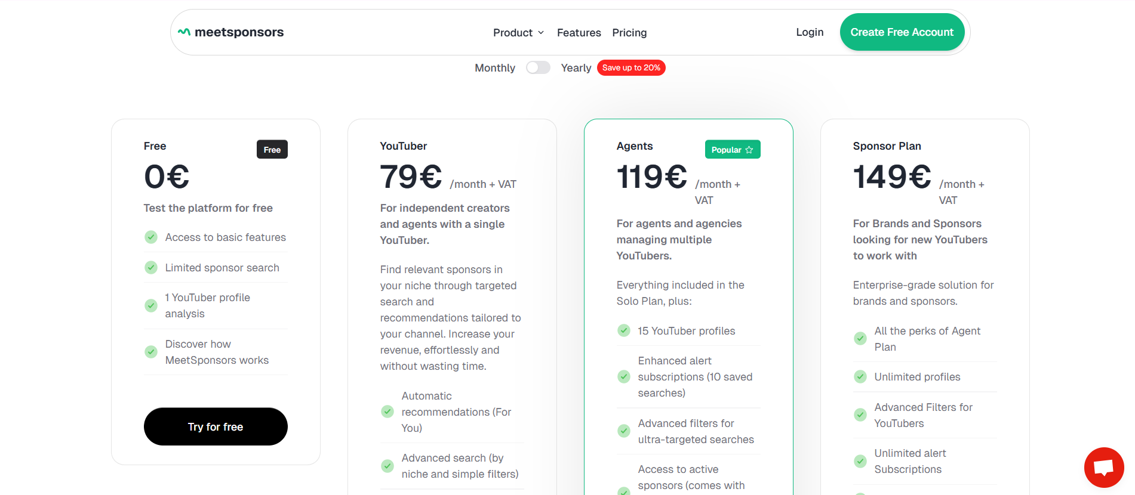Click 'Limited sponsor search' feature text
The width and height of the screenshot is (1135, 495).
[222, 268]
